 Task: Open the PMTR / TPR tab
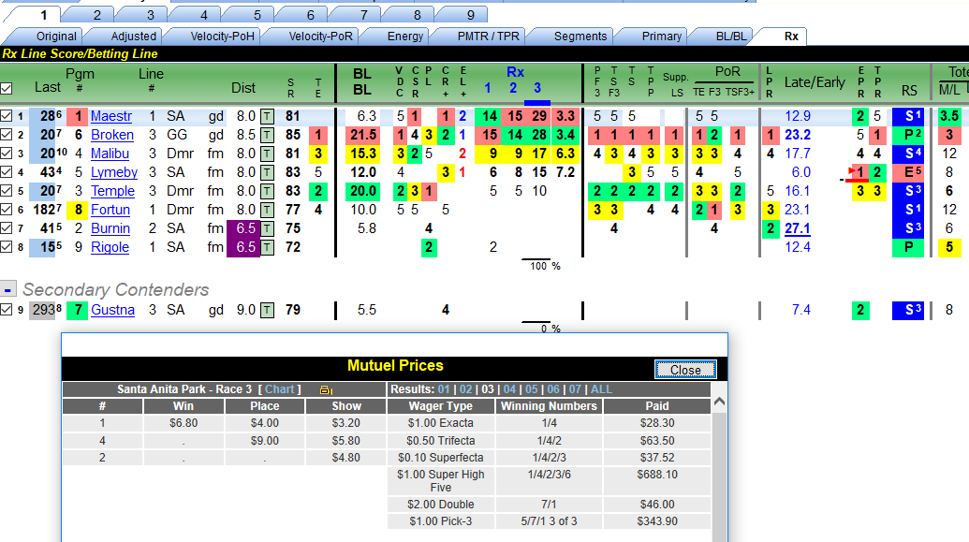pyautogui.click(x=488, y=37)
